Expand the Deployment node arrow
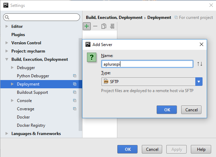Screen dimensions: 216x157 12,84
